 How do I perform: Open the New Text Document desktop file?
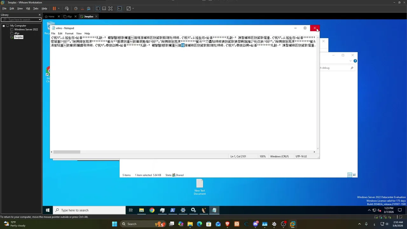coord(200,187)
